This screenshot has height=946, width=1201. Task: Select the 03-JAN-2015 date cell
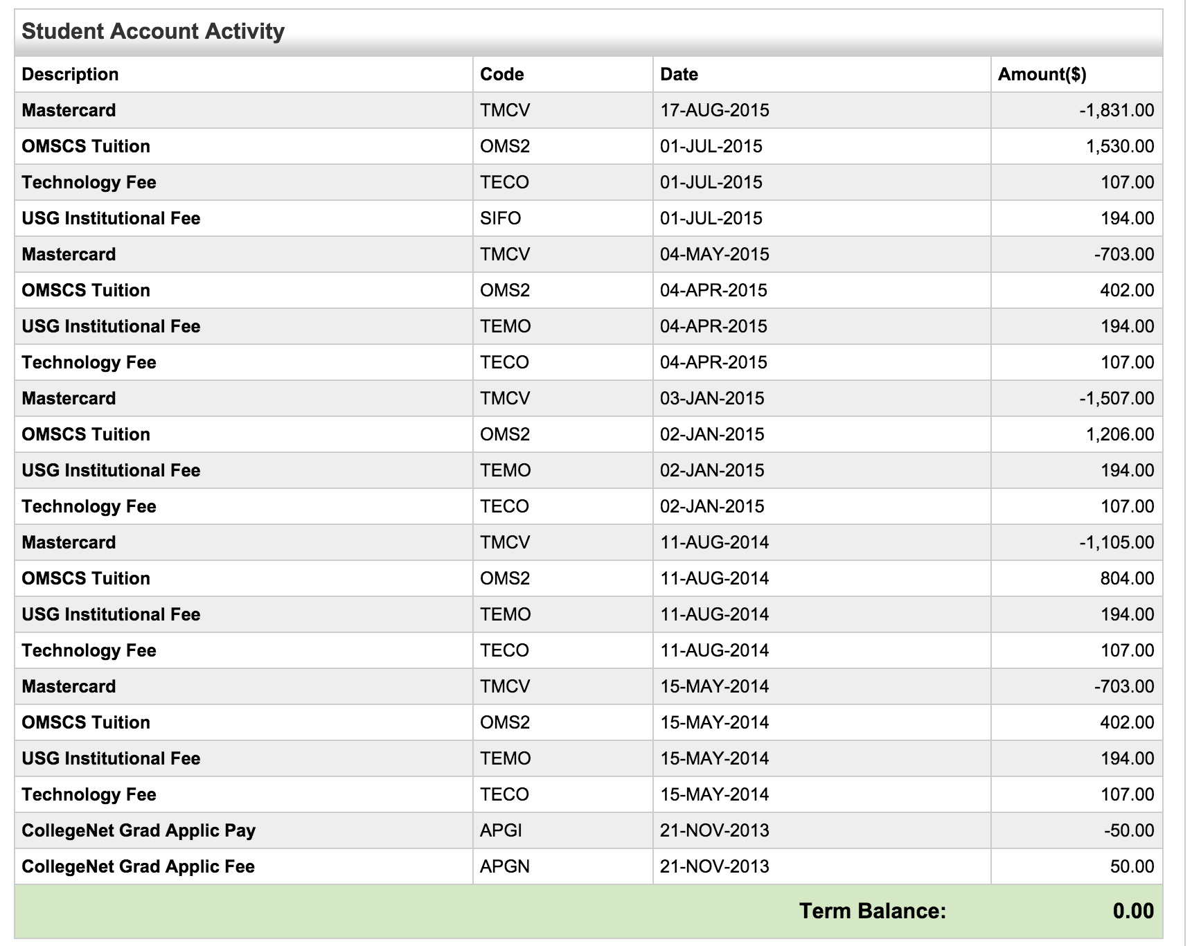point(712,398)
